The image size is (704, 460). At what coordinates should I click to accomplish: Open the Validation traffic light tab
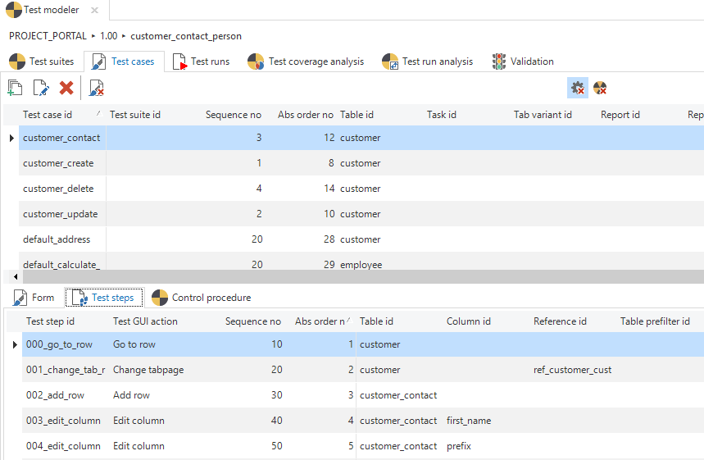coord(523,61)
